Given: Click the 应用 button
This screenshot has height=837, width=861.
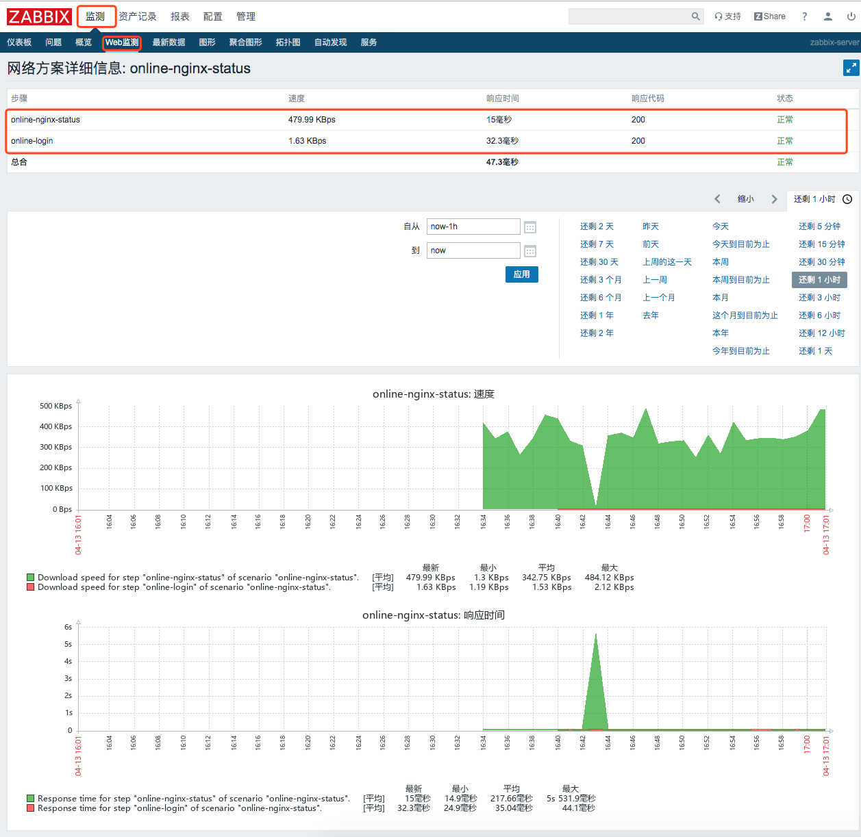Looking at the screenshot, I should pyautogui.click(x=522, y=274).
